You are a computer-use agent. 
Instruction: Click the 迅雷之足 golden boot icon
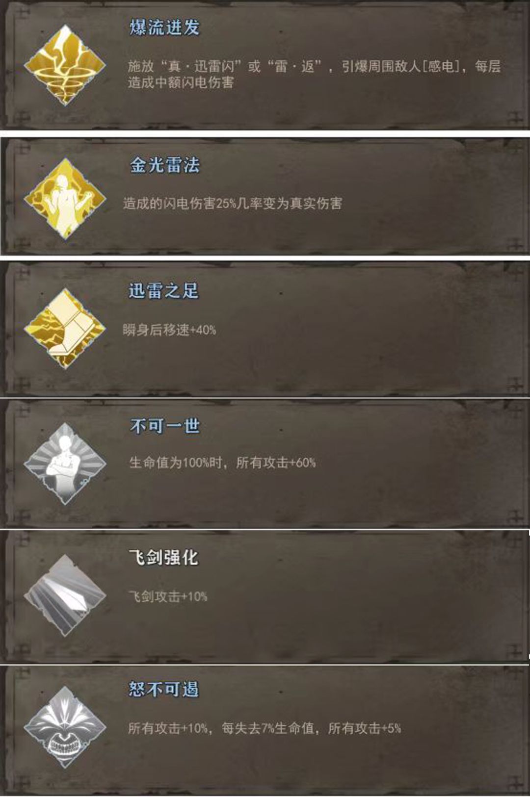[x=65, y=329]
